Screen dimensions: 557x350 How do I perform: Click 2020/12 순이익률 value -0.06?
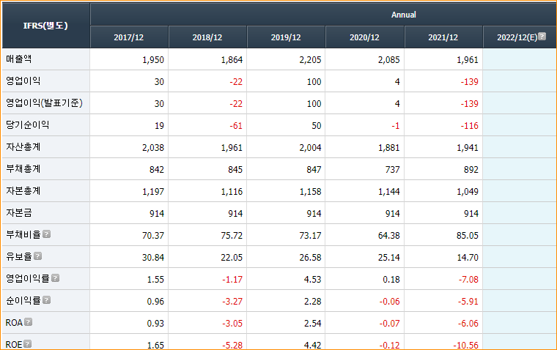(390, 302)
